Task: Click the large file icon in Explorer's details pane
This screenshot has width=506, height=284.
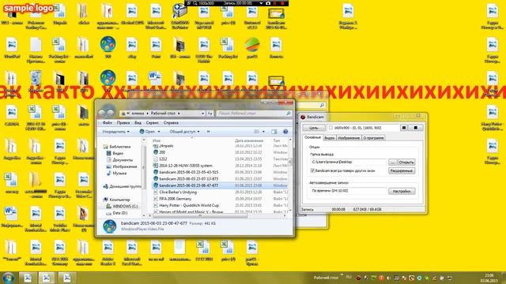Action: click(x=109, y=226)
